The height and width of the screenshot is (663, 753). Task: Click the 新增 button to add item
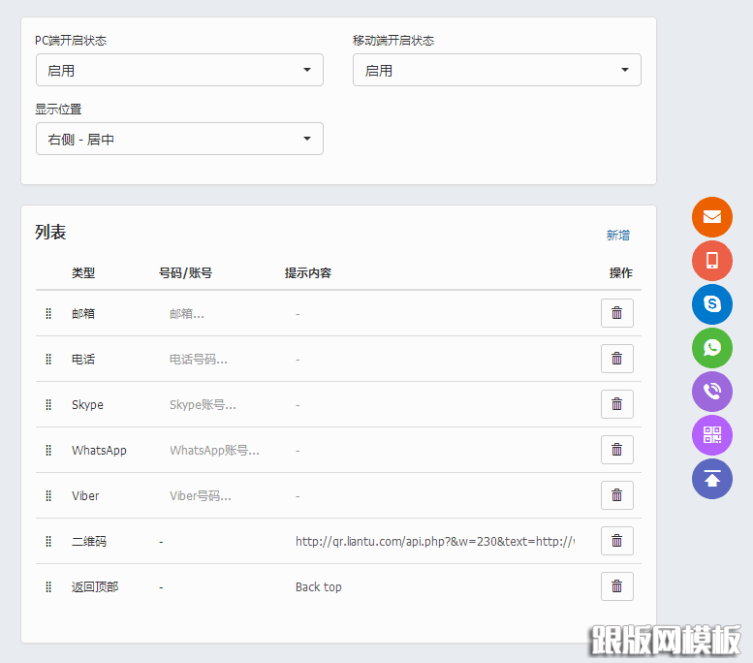click(x=617, y=236)
